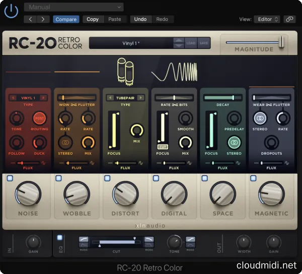Image resolution: width=302 pixels, height=274 pixels.
Task: Click the Distort FOCUS vertical slider
Action: pyautogui.click(x=114, y=130)
